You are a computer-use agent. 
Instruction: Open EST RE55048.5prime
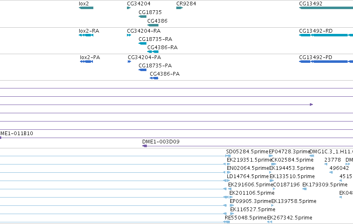(x=227, y=222)
